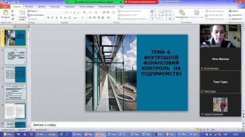Viewport: 245px width, 137px height.
Task: Select the five-point star shape
Action: click(x=170, y=19)
